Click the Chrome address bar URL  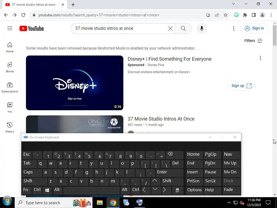tap(99, 15)
